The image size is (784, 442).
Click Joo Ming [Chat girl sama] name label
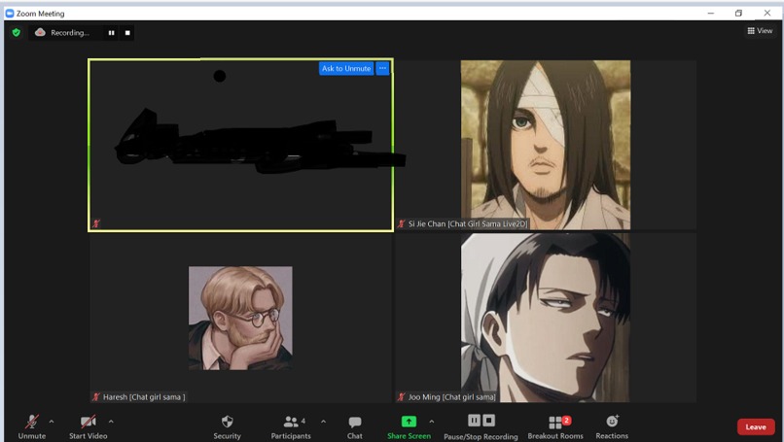pyautogui.click(x=452, y=397)
